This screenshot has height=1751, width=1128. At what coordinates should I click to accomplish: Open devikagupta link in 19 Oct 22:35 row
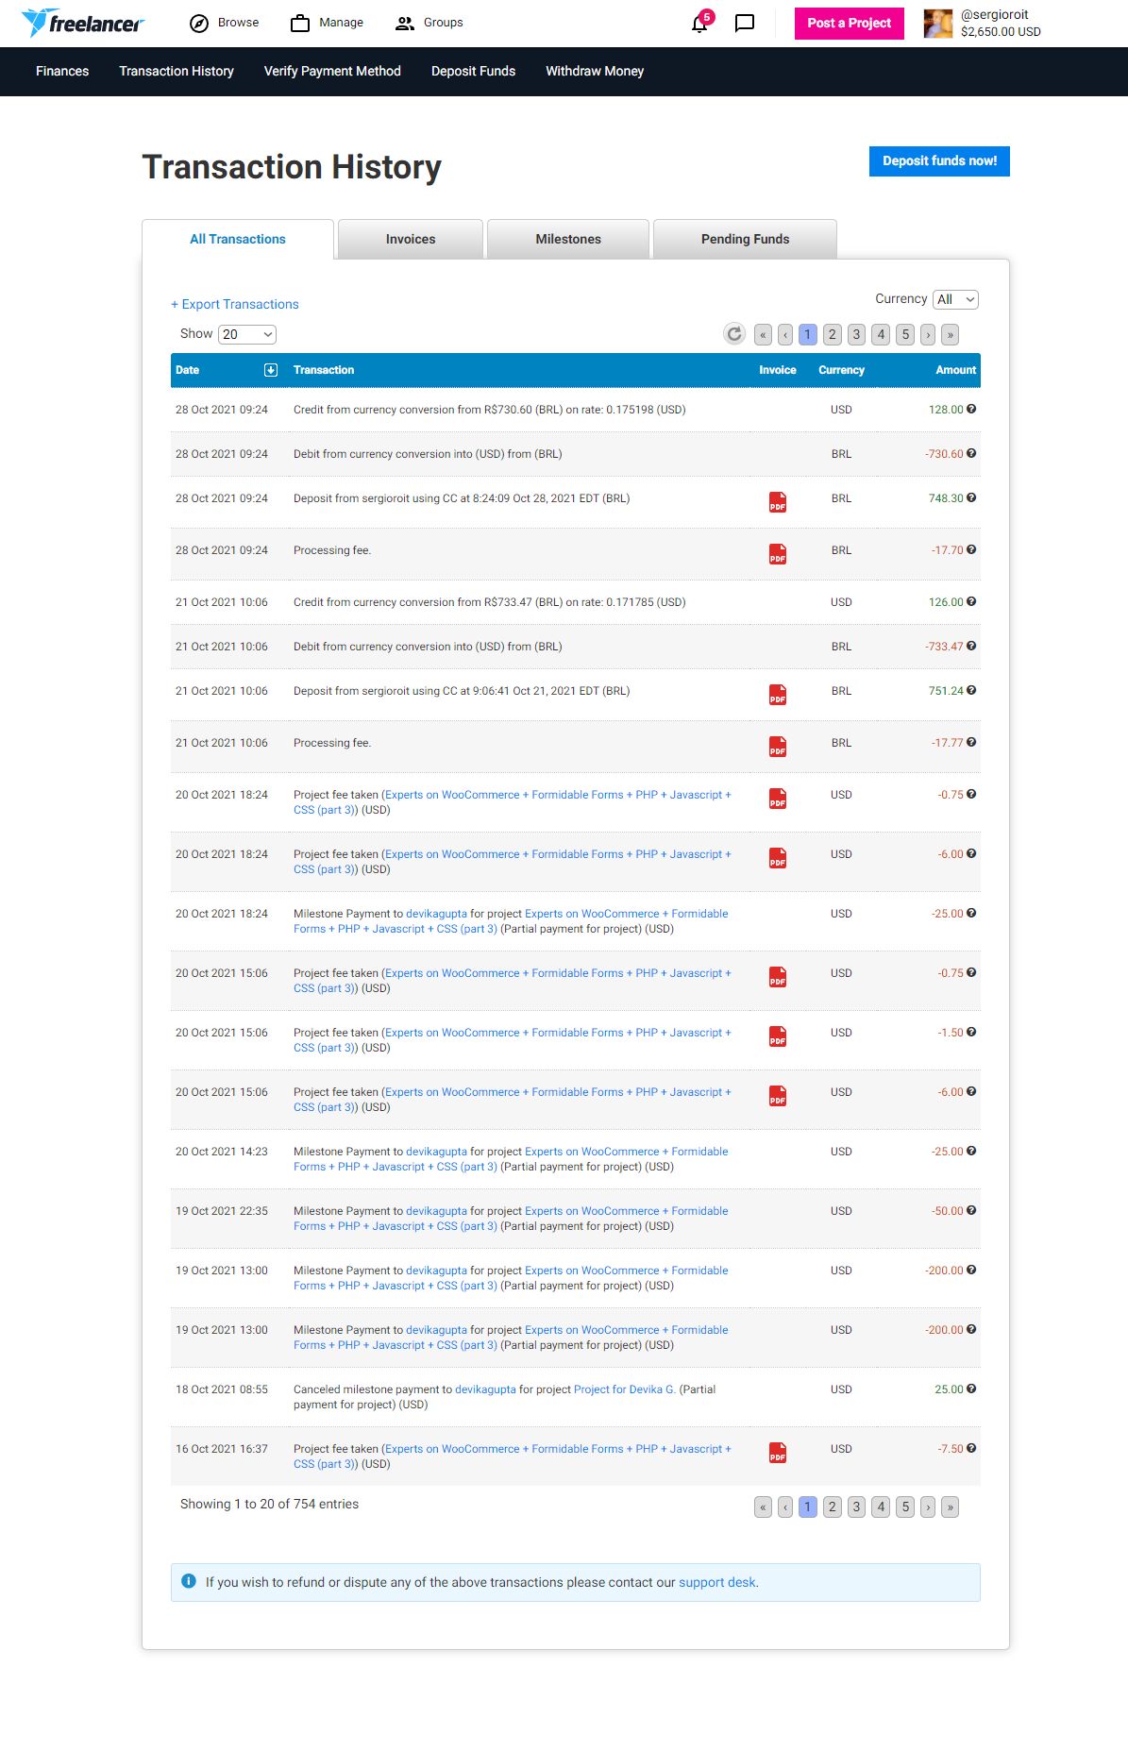pos(436,1211)
